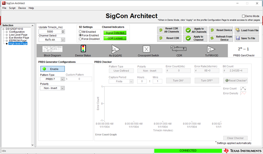This screenshot has height=154, width=263.
Task: Switch to the PRBS Gen/Checkr tab
Action: 244,51
